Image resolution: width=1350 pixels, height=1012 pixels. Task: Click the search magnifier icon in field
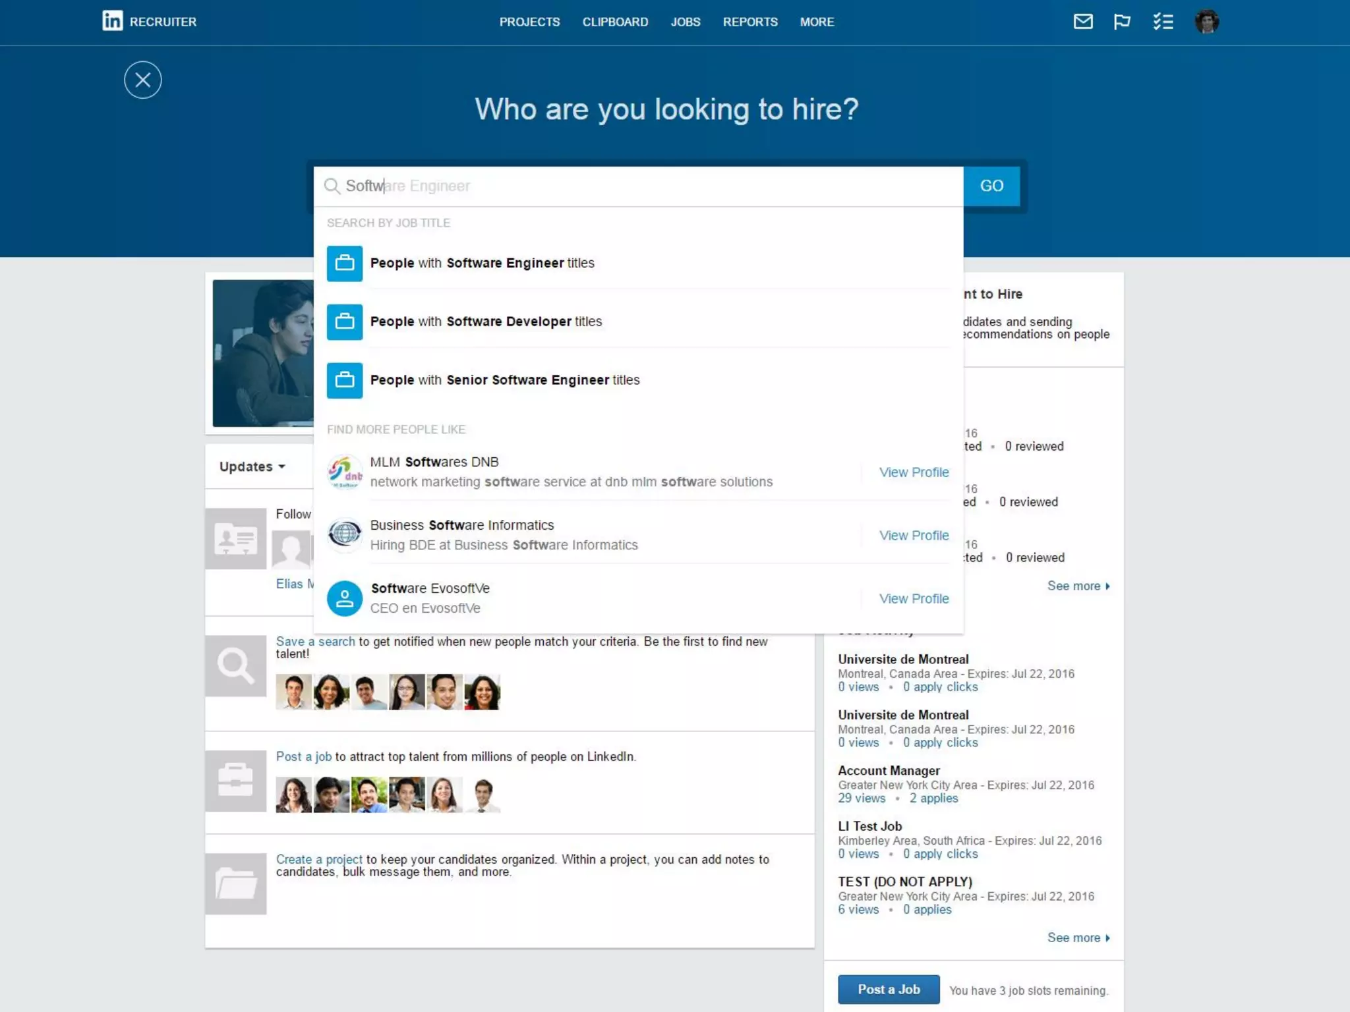point(332,186)
